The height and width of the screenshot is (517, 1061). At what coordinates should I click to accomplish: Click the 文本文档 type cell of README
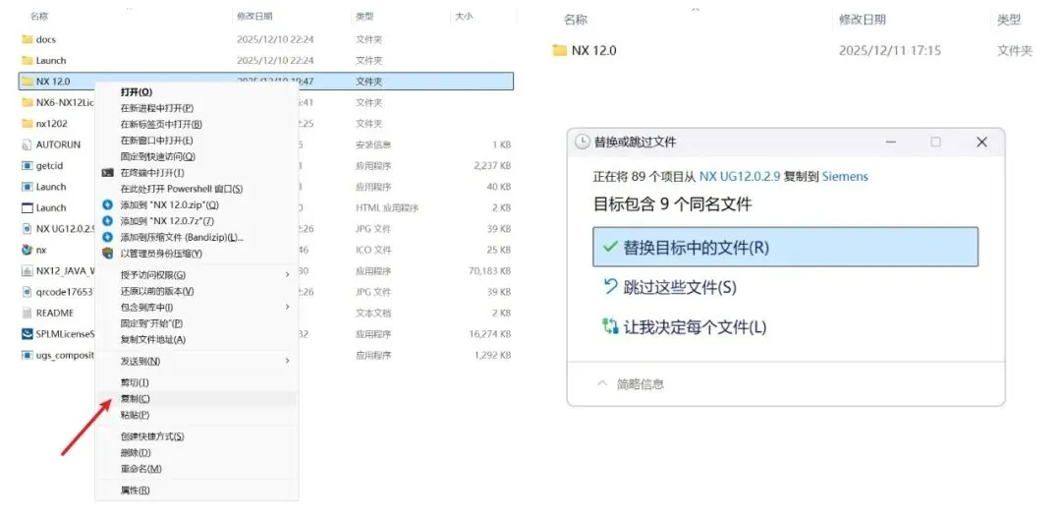[373, 313]
